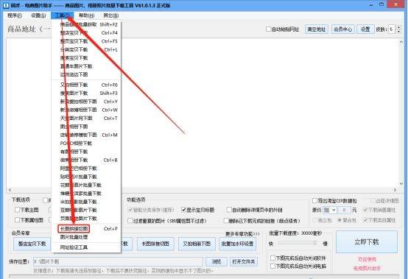
Task: Enable 删除已下载完成的链接 checkbox
Action: 226,221
